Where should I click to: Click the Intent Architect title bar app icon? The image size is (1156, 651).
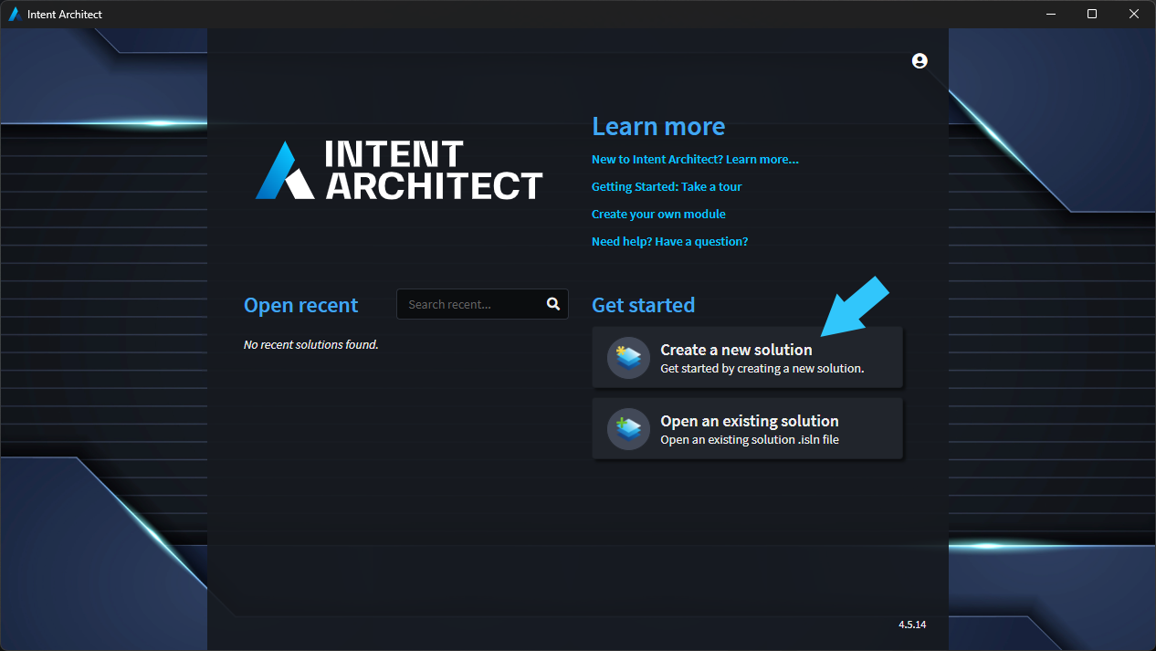(15, 14)
